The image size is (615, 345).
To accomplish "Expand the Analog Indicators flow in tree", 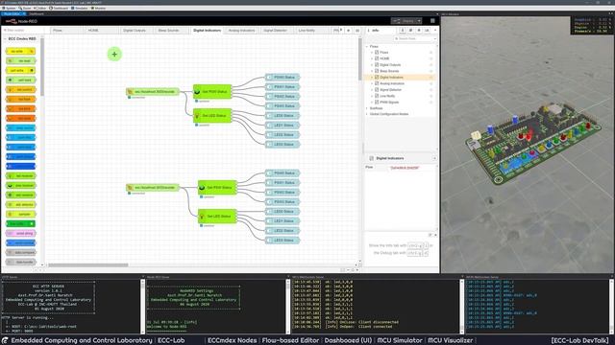I will pos(372,83).
